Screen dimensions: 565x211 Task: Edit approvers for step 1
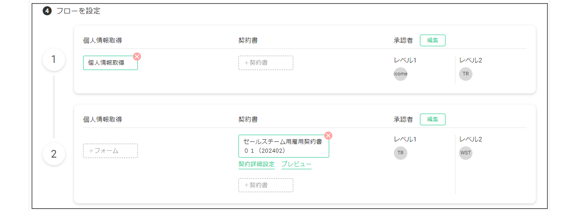pyautogui.click(x=433, y=40)
